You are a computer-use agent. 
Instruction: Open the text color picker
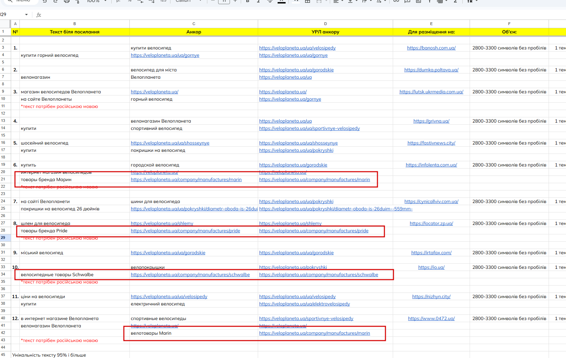pos(281,1)
